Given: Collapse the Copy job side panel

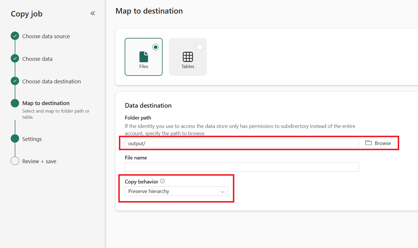Looking at the screenshot, I should click(x=93, y=13).
